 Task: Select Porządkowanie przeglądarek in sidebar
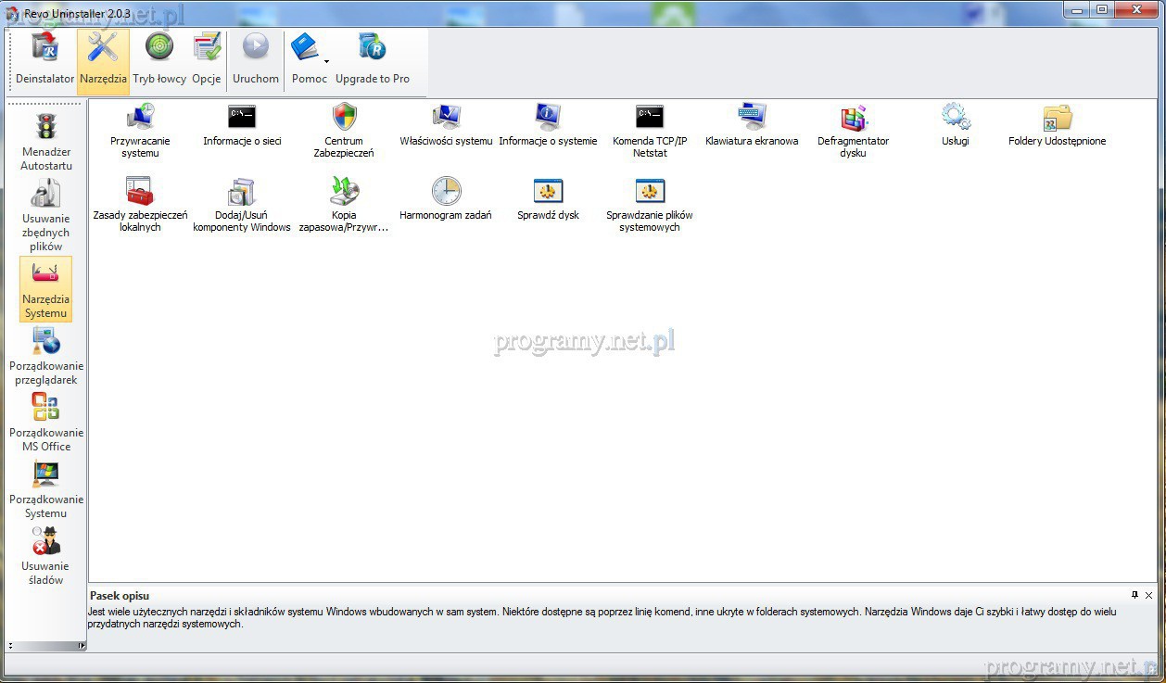(45, 357)
